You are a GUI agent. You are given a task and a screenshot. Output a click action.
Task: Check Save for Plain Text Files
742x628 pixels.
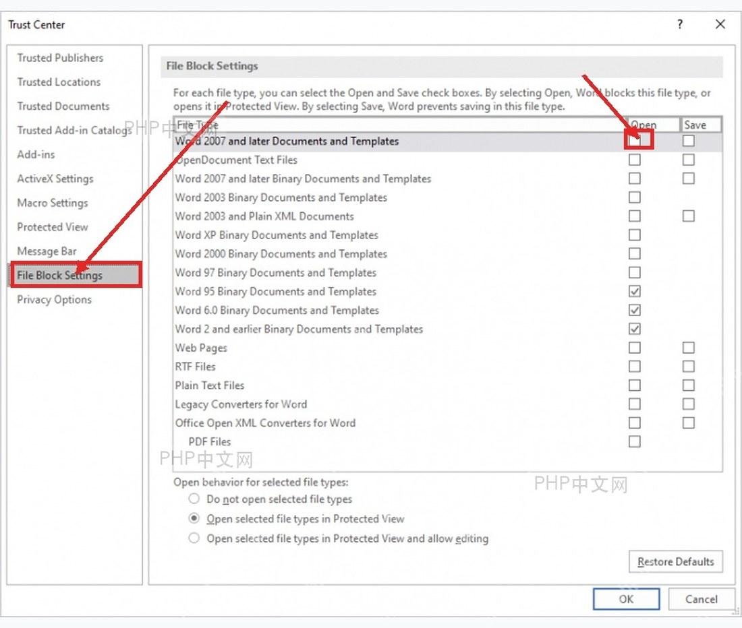click(689, 385)
